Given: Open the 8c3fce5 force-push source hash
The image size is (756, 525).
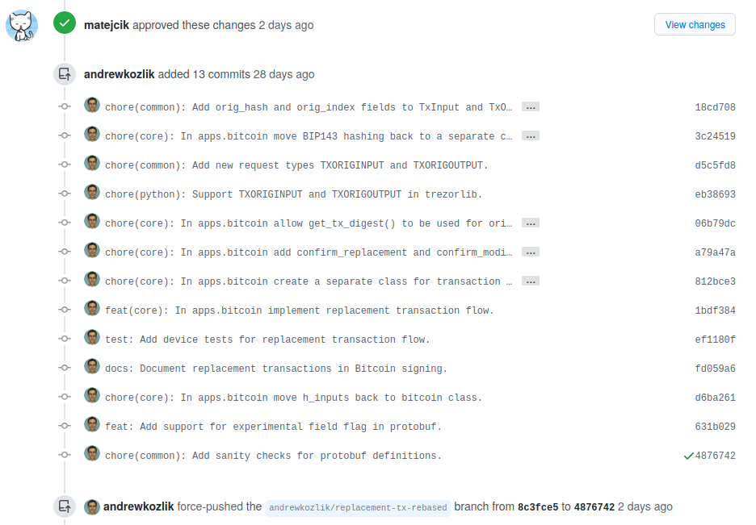Looking at the screenshot, I should coord(538,507).
